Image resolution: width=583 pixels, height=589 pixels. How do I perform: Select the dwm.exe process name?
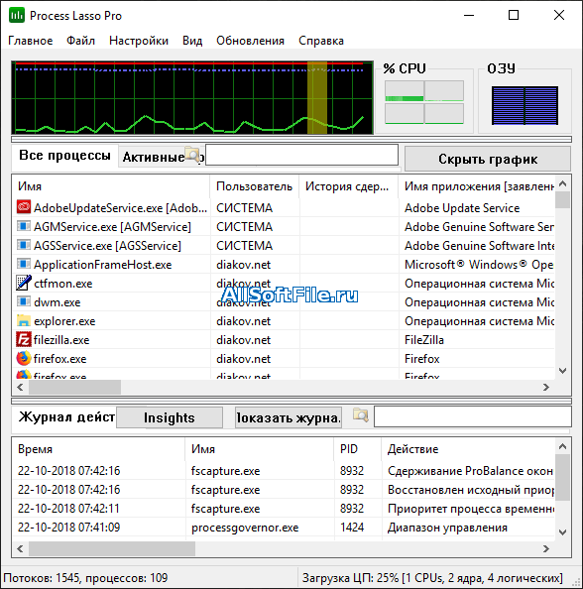tap(58, 302)
